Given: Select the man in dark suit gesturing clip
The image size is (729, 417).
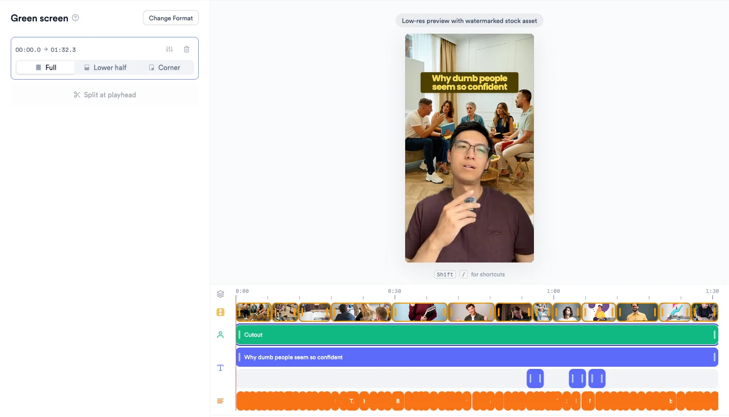Looking at the screenshot, I should point(471,312).
